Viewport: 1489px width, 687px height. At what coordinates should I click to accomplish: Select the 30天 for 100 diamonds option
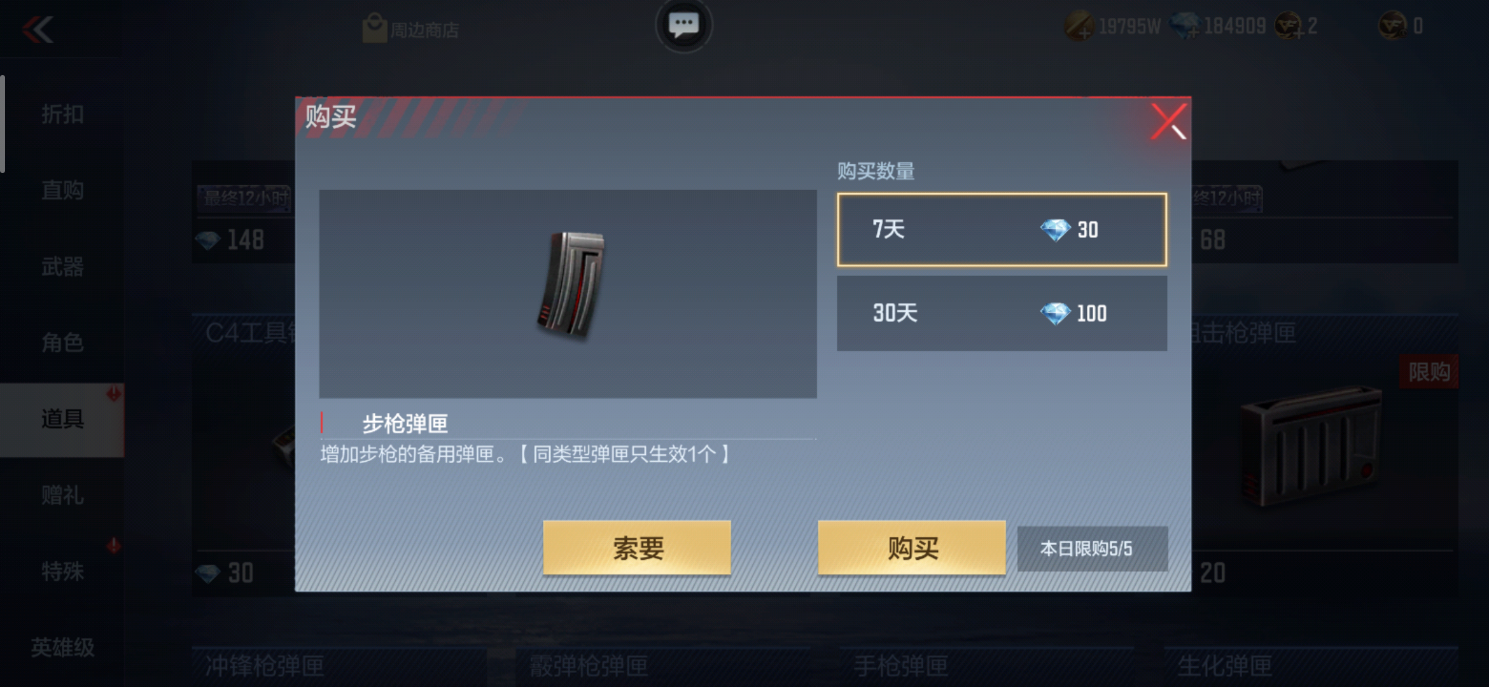pos(1002,313)
